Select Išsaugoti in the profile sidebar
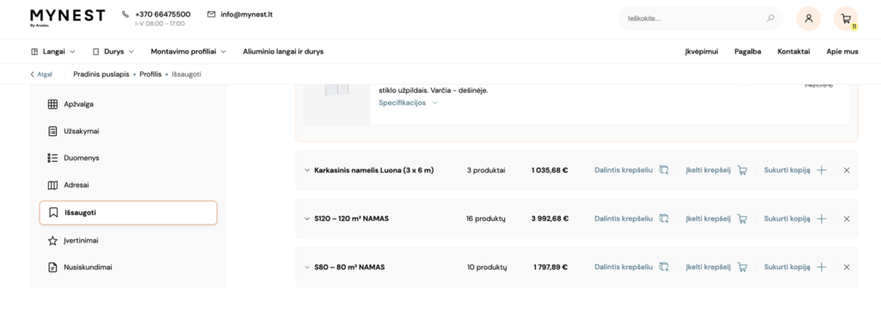 click(128, 212)
